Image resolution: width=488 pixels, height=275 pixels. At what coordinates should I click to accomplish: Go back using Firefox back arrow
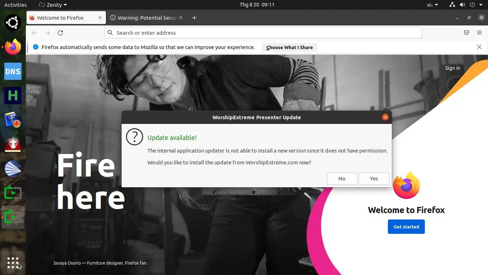(34, 33)
